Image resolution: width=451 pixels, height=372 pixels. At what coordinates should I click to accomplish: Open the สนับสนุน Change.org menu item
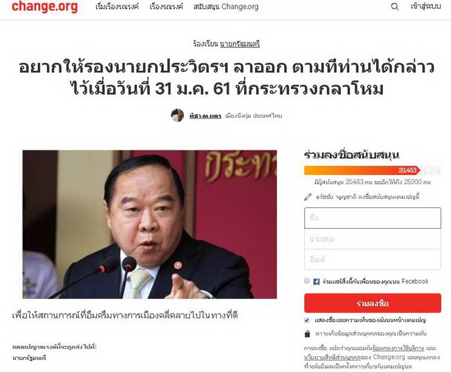226,7
